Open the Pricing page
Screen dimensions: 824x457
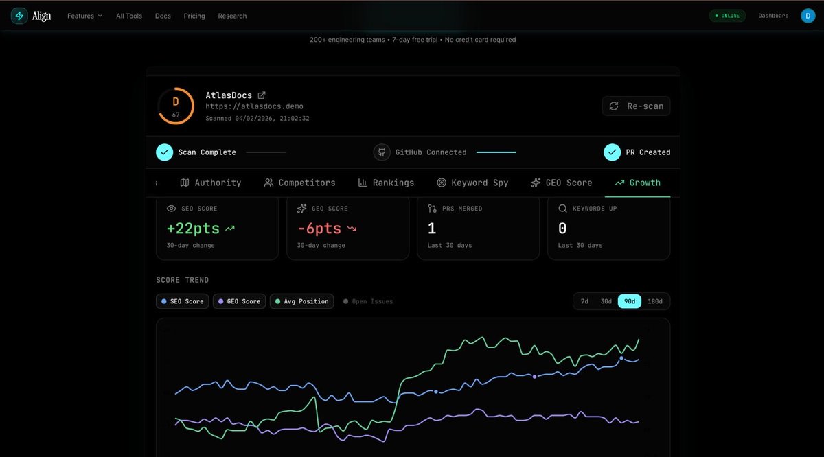click(x=194, y=16)
